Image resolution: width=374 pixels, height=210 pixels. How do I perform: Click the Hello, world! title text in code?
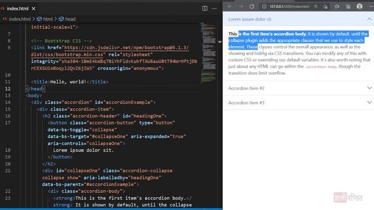[68, 82]
